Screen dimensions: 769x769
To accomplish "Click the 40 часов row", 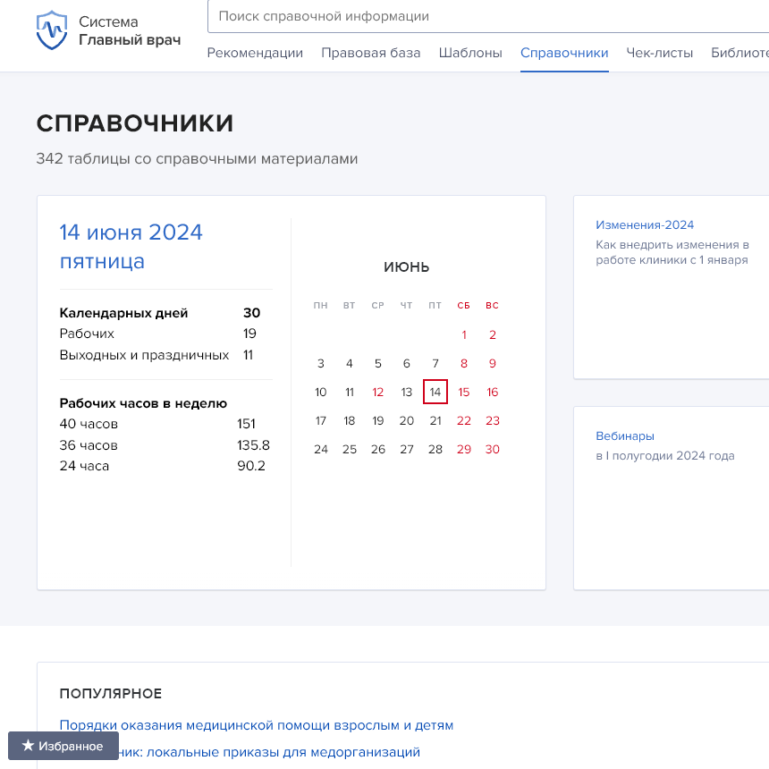I will tap(158, 424).
